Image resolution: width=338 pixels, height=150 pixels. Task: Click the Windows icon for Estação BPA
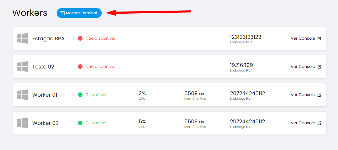tap(23, 38)
